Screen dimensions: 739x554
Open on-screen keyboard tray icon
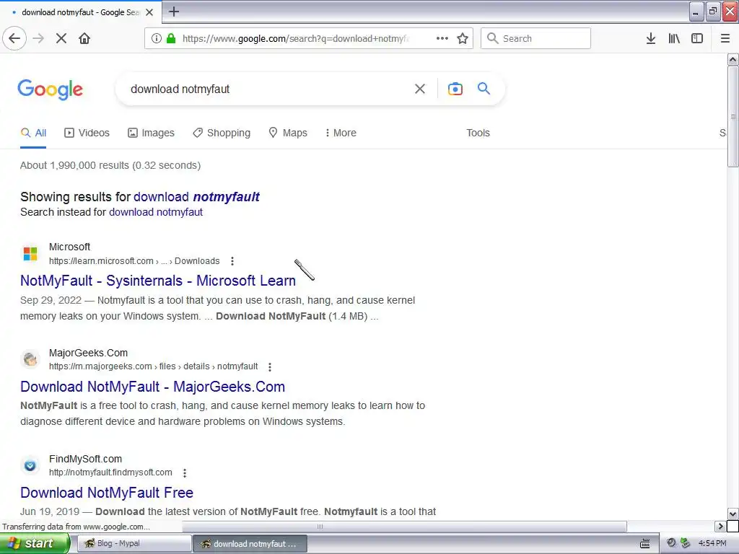point(644,544)
